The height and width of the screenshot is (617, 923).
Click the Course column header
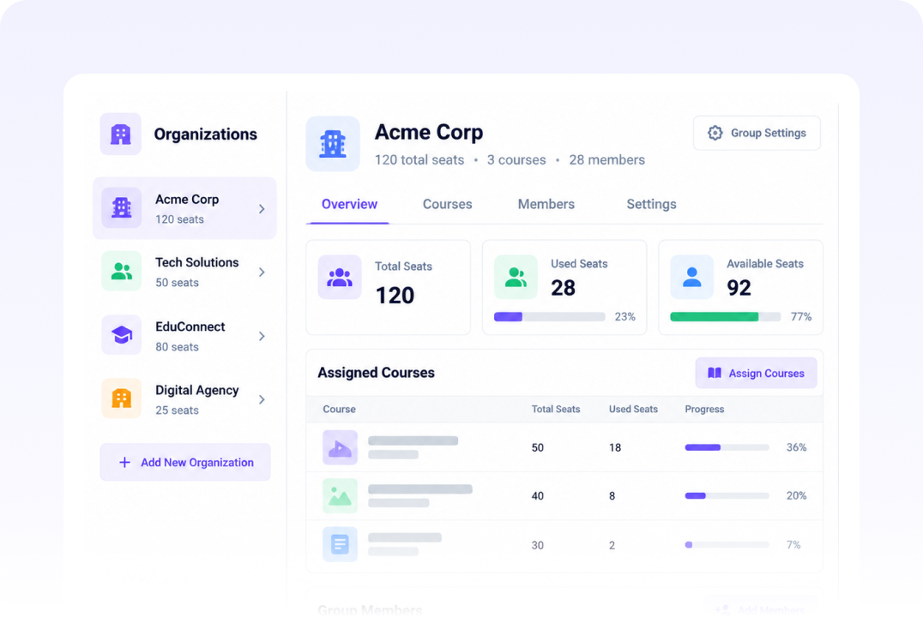339,409
